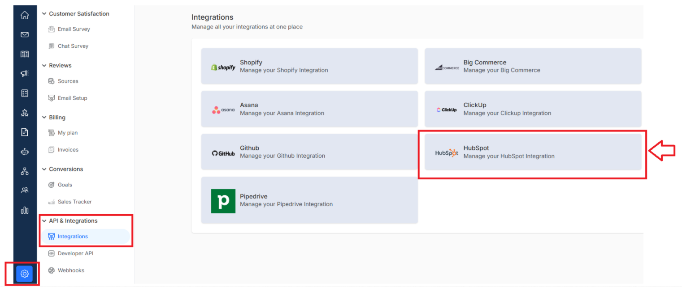Open the bot icon in sidebar
The image size is (682, 287).
coord(25,152)
